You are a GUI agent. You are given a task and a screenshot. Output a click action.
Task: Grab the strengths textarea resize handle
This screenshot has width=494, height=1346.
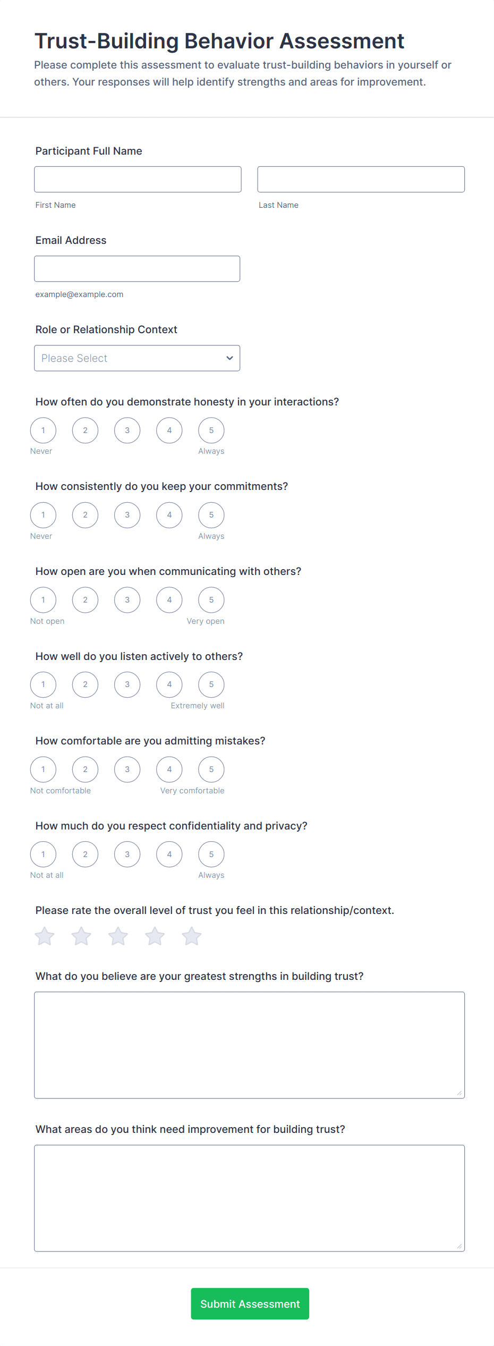459,1093
